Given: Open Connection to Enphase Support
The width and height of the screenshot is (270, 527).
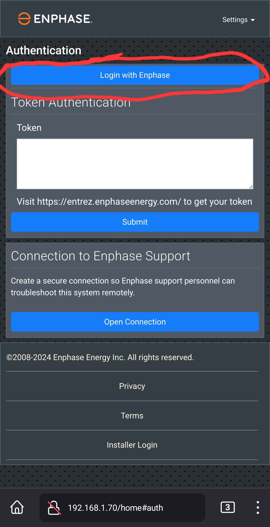Looking at the screenshot, I should (x=135, y=322).
